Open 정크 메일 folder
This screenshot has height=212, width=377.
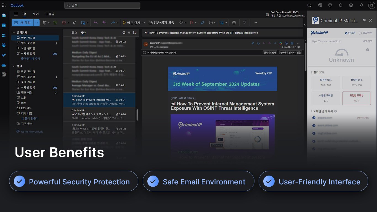tap(35, 92)
